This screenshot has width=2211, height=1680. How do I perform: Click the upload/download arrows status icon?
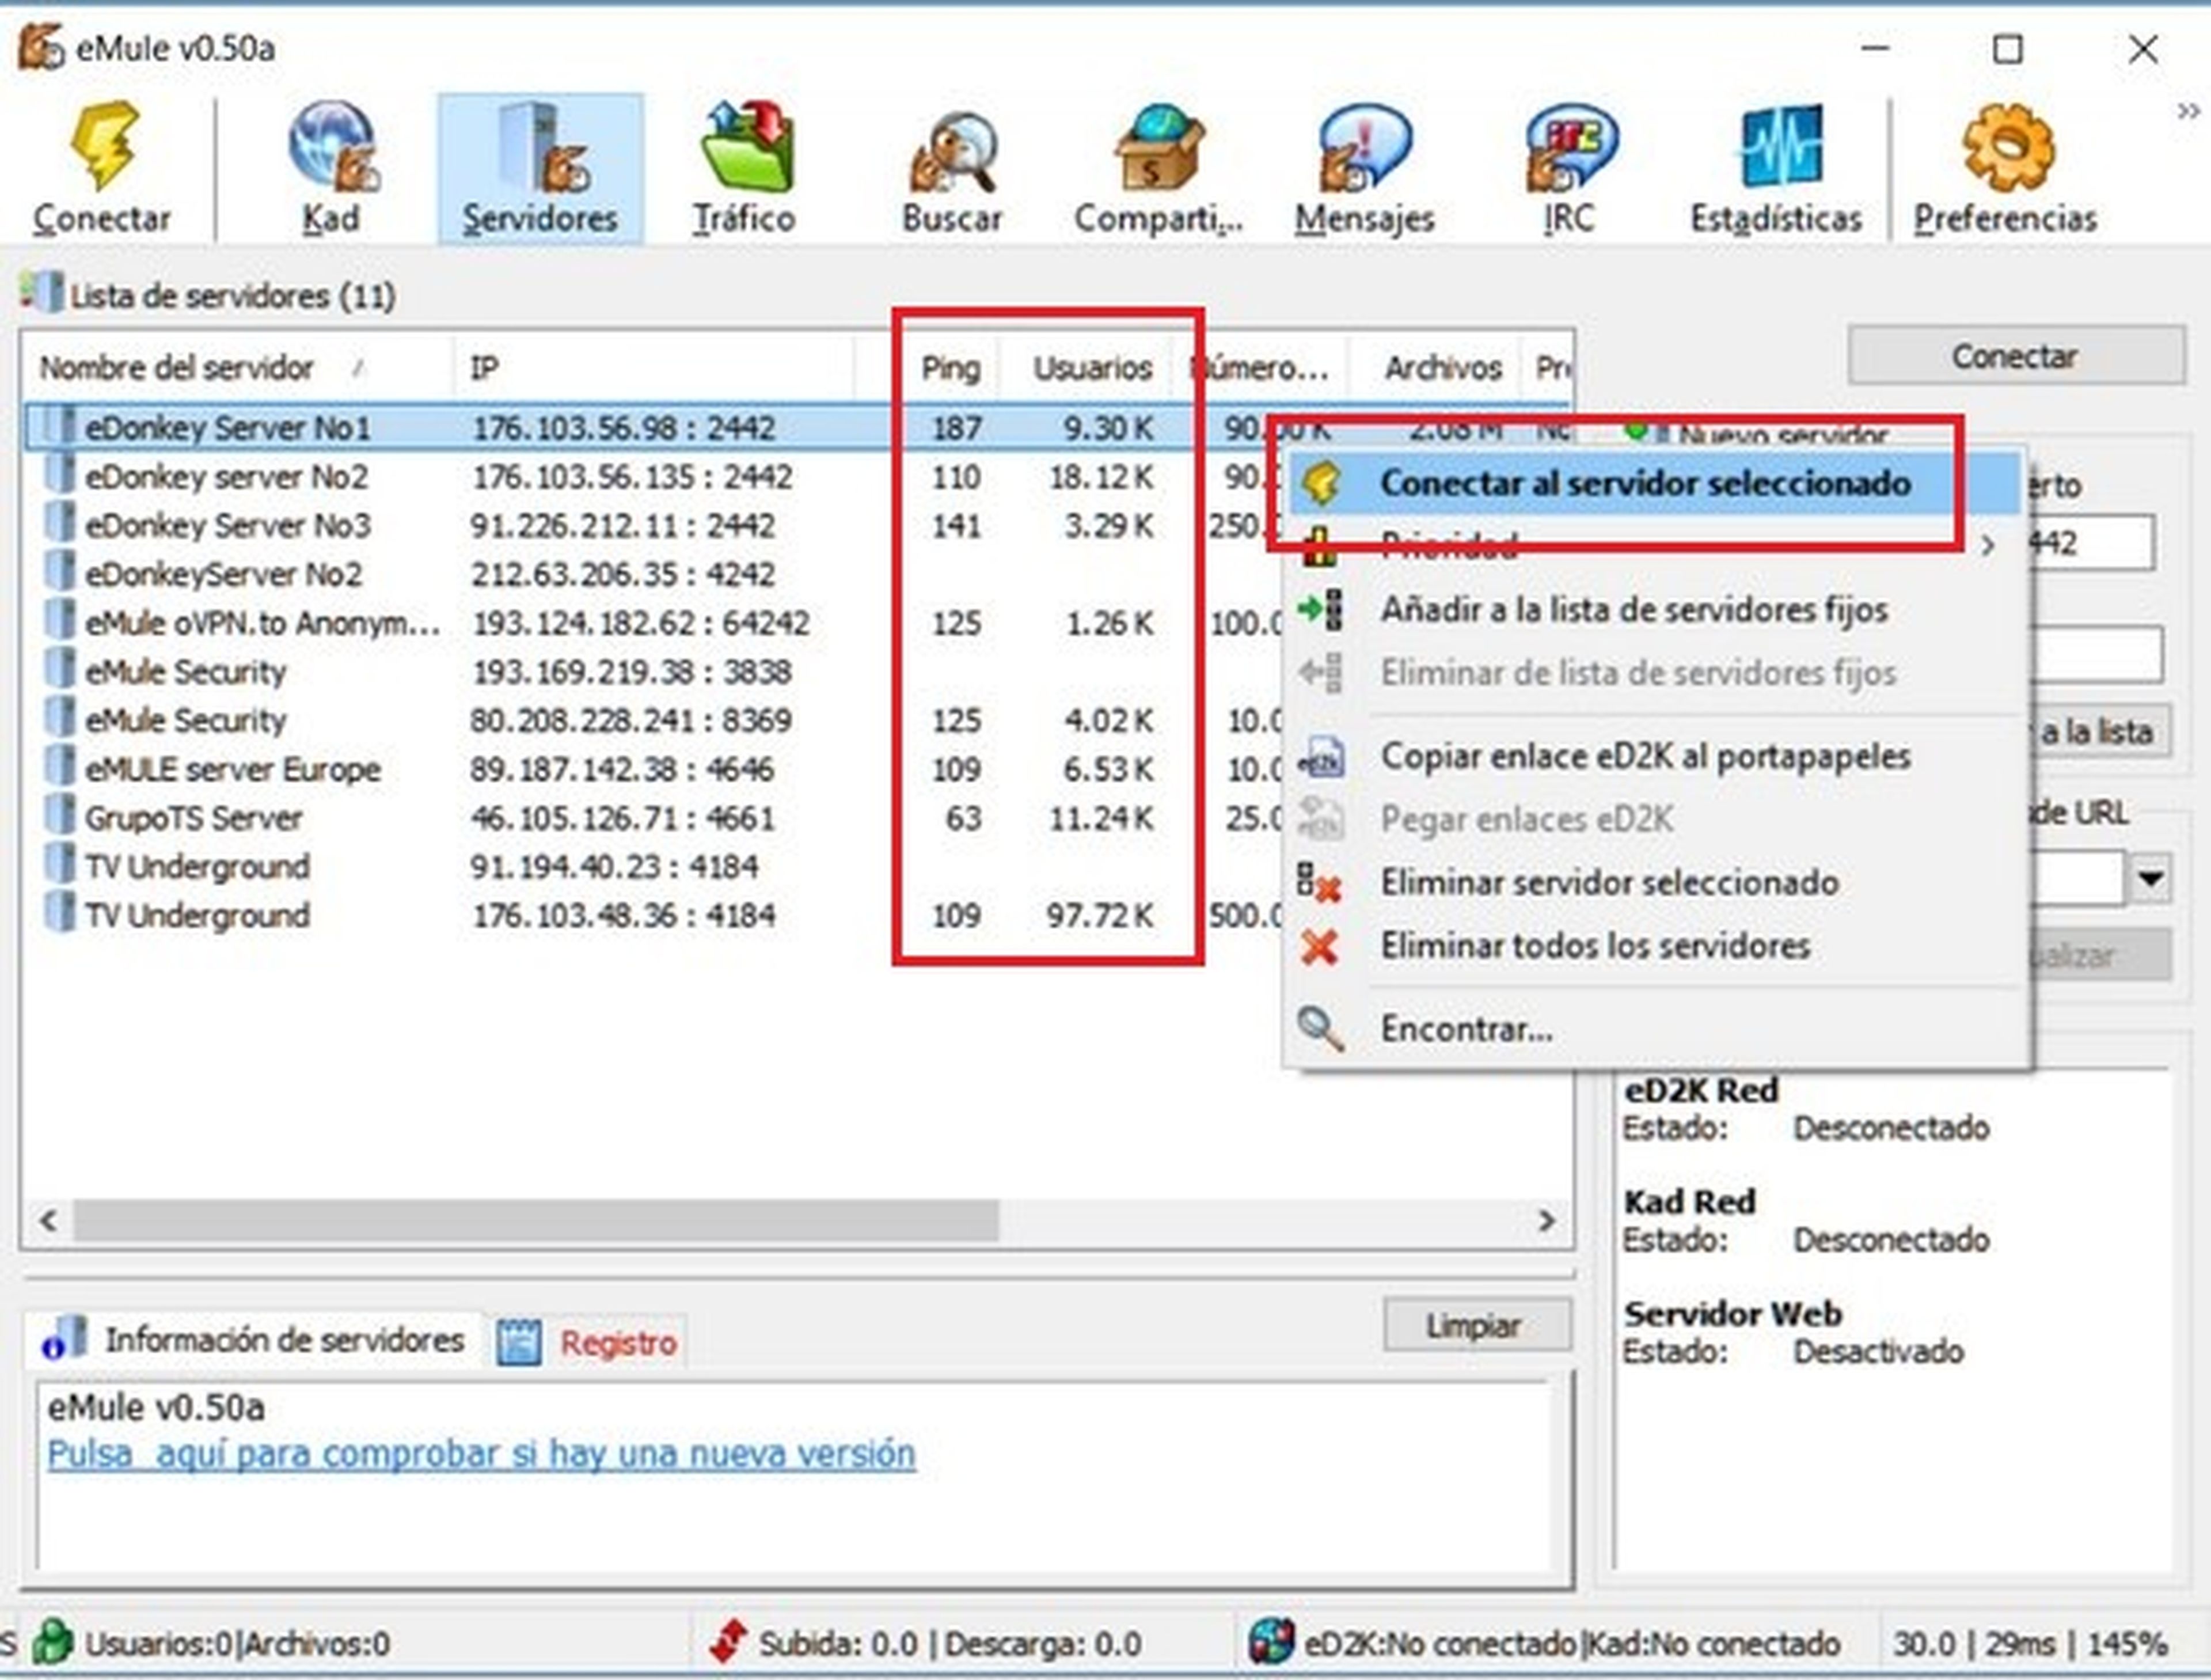pos(728,1642)
